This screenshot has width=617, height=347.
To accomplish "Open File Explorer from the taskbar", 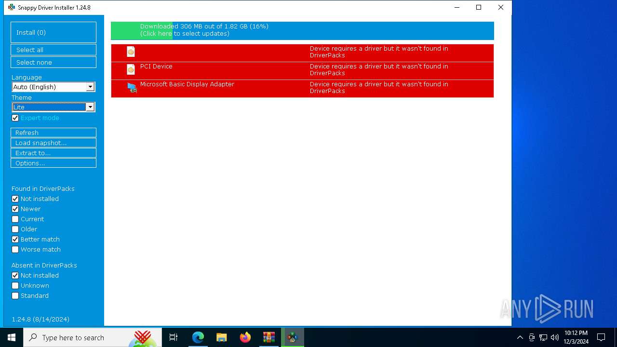I will [x=222, y=337].
